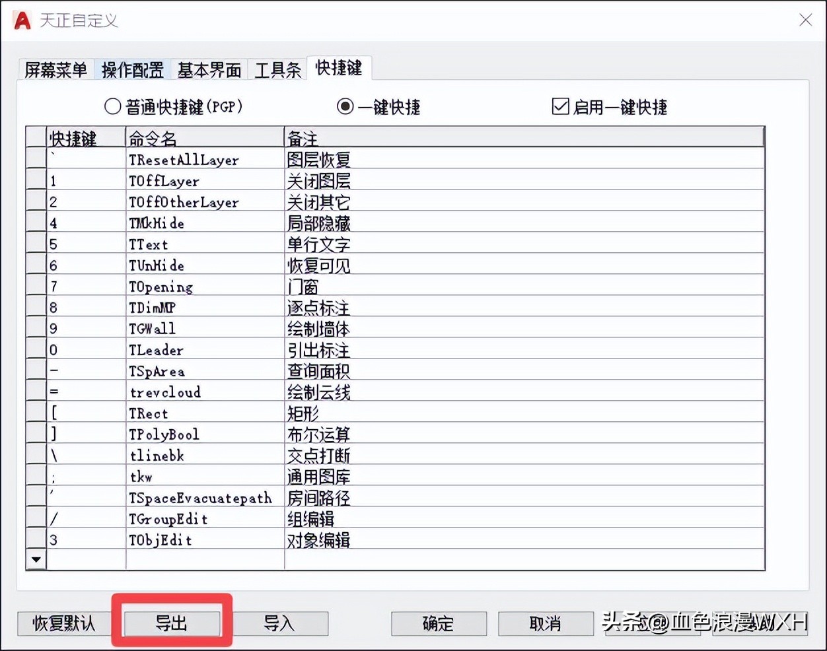Select the 一键快捷 radio button
The height and width of the screenshot is (651, 827).
pos(378,106)
